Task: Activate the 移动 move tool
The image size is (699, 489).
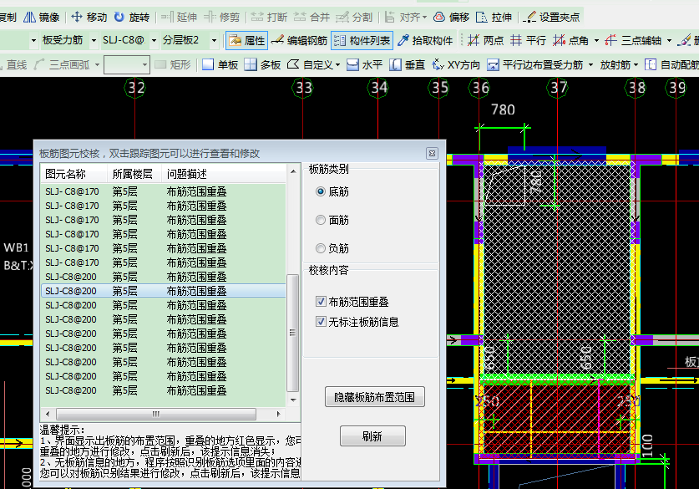Action: (89, 17)
